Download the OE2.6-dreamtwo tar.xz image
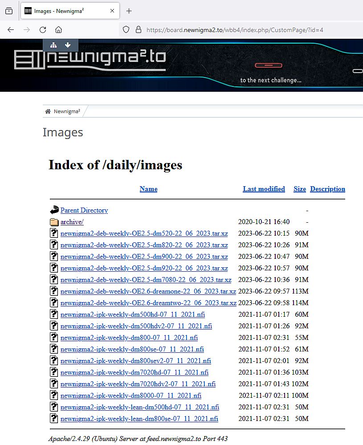This screenshot has width=363, height=445. (148, 303)
